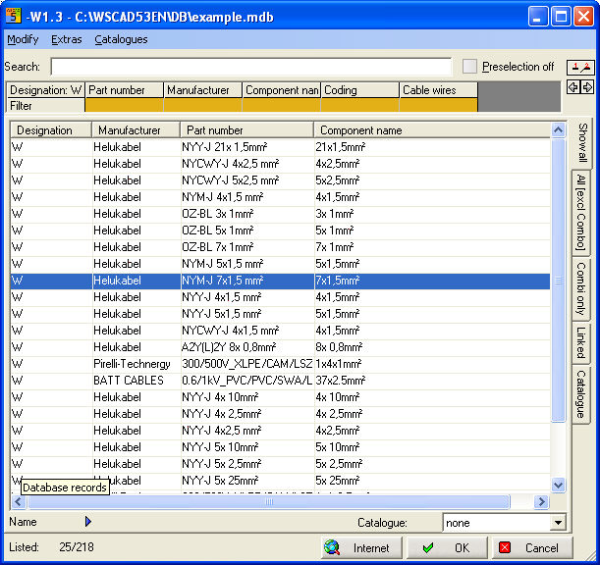Sort by the Part number table column header
Viewport: 600px width, 565px height.
pos(246,130)
